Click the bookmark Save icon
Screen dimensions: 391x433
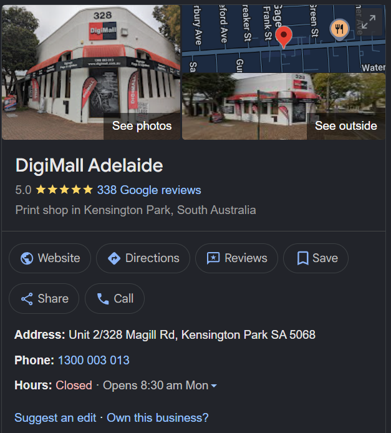[302, 258]
